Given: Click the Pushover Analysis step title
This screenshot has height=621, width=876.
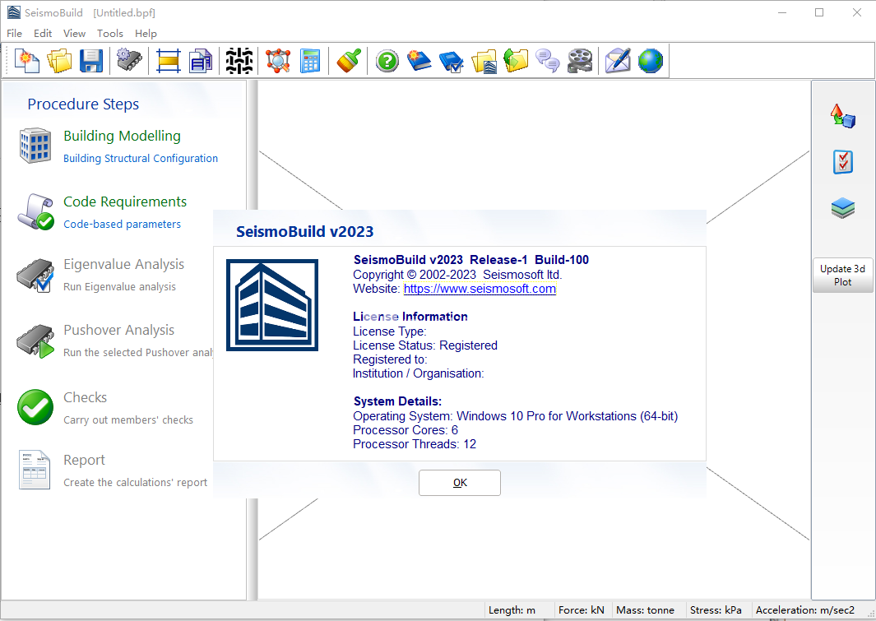Looking at the screenshot, I should (119, 330).
